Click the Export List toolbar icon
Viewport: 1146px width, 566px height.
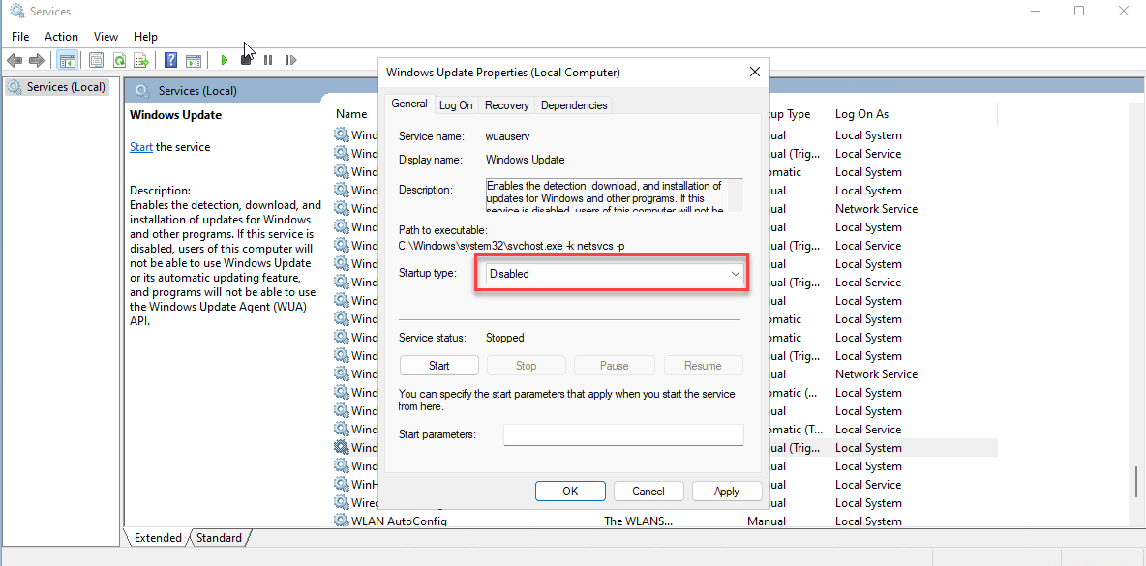click(x=141, y=60)
